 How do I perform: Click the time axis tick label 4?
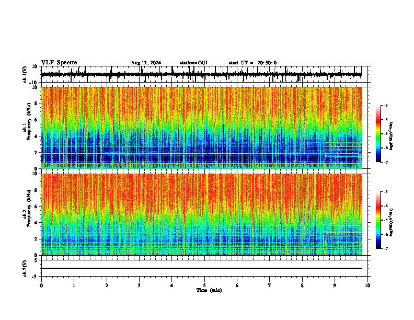pyautogui.click(x=172, y=285)
